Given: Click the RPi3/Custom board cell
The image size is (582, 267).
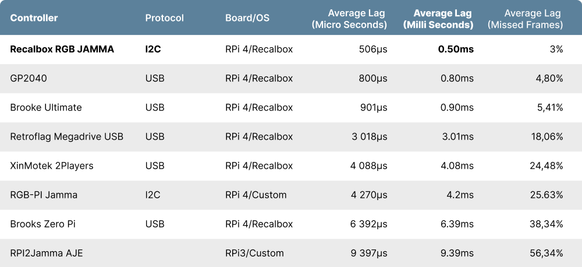Looking at the screenshot, I should [x=254, y=253].
